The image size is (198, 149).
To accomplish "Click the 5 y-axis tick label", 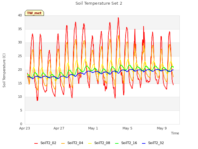I will [21, 111].
